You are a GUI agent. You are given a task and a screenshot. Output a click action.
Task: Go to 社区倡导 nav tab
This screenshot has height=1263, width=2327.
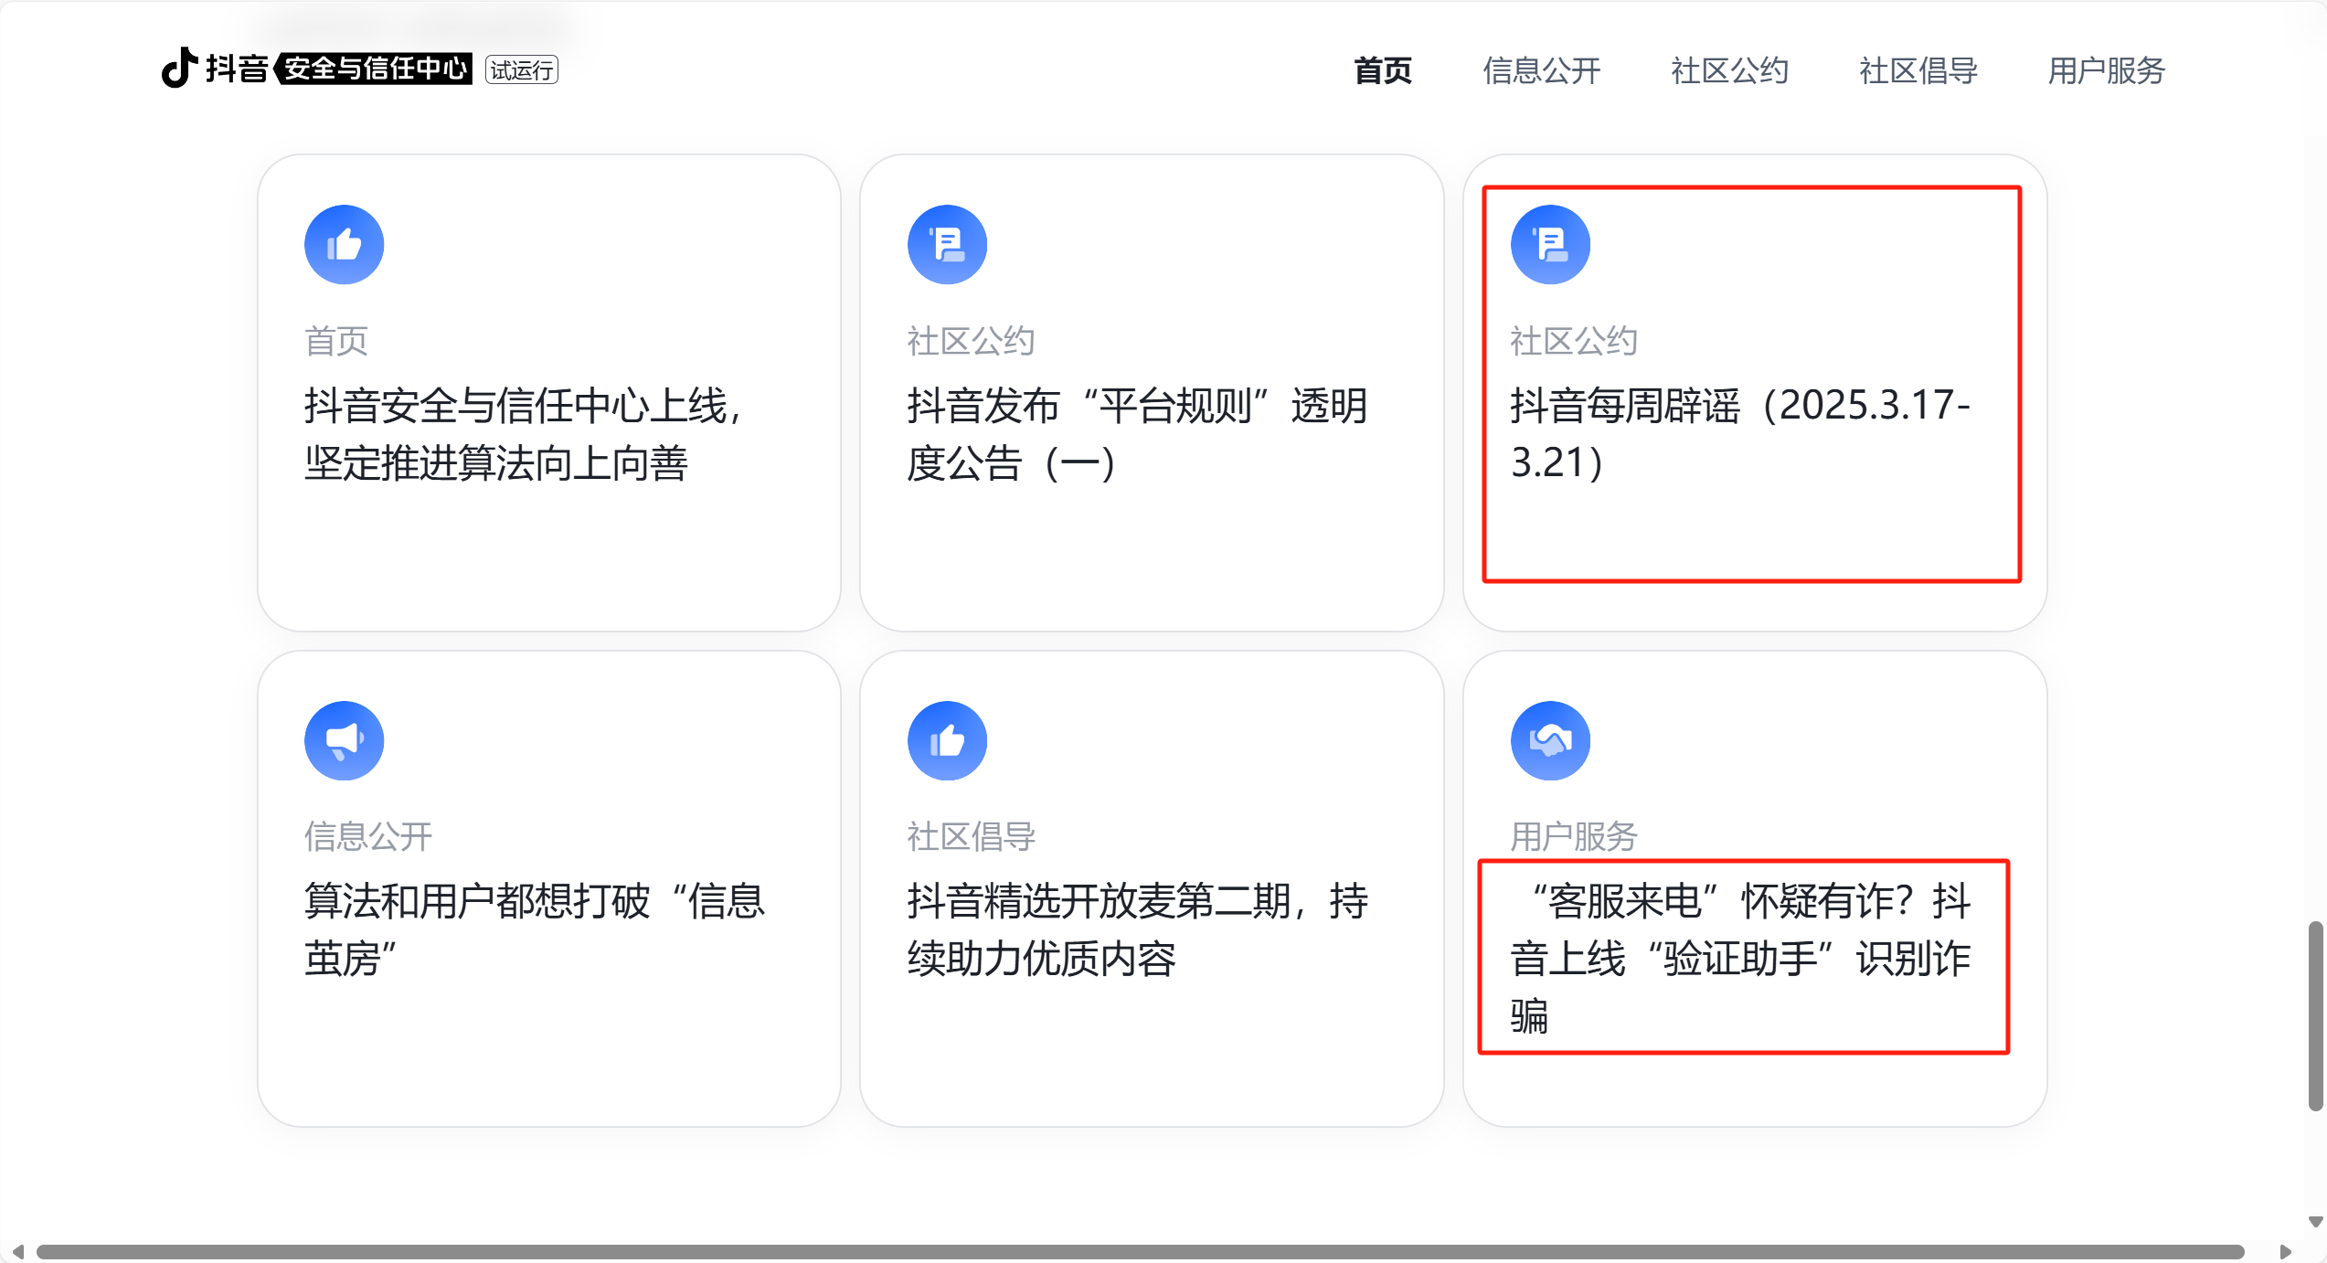(x=1918, y=70)
